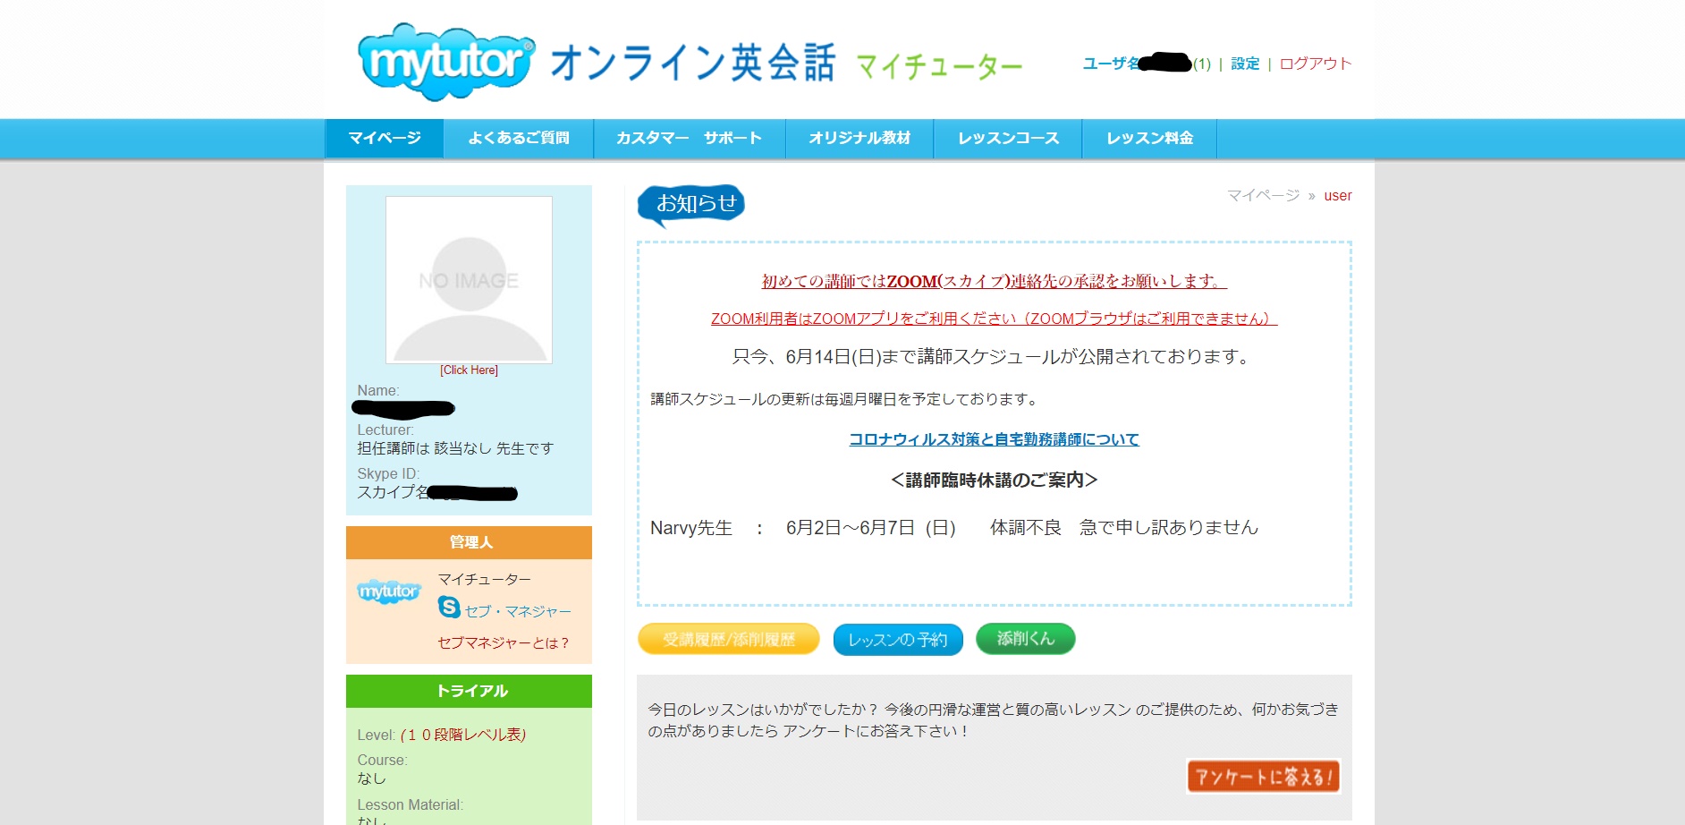Image resolution: width=1685 pixels, height=825 pixels.
Task: View レッスン料金 from the navigation bar
Action: click(1149, 139)
